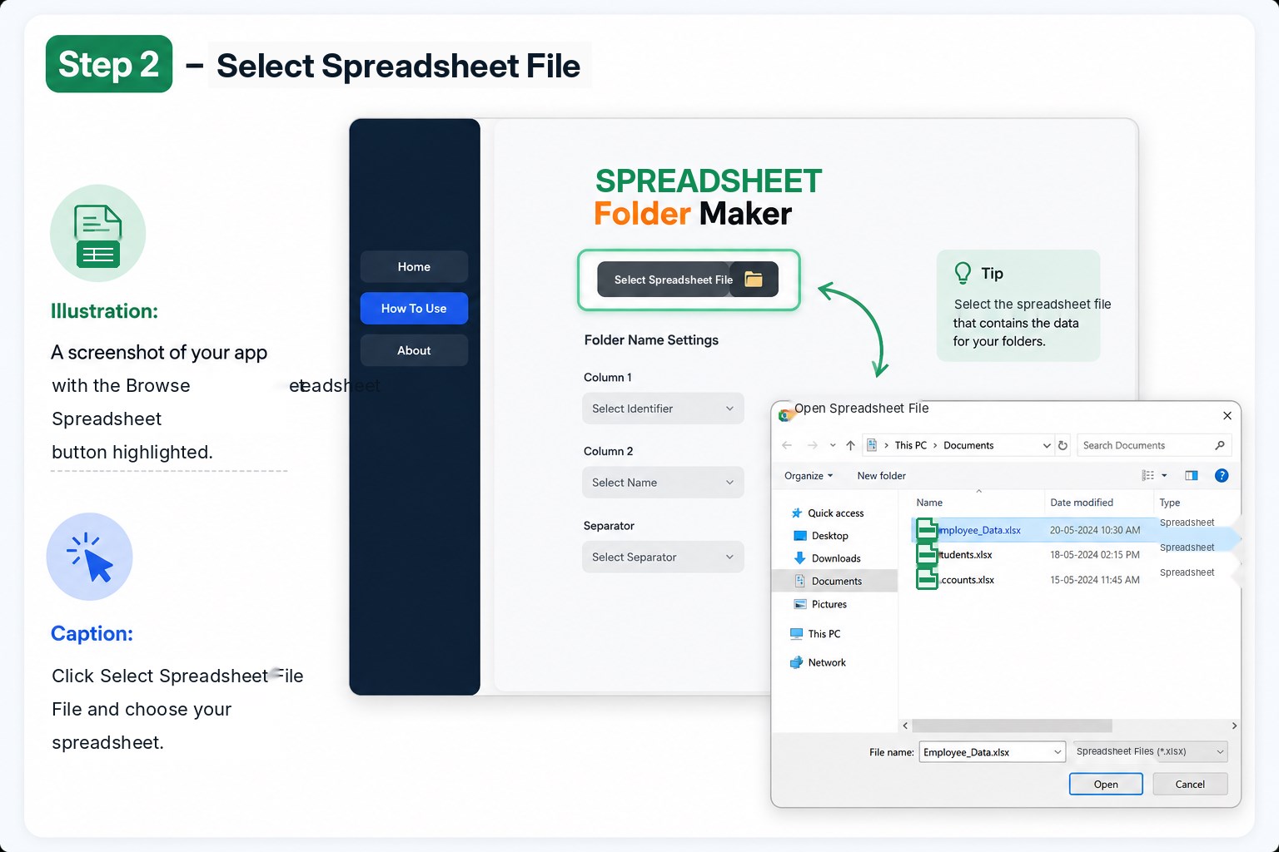Open the Organize menu
Viewport: 1279px width, 852px height.
pyautogui.click(x=809, y=476)
